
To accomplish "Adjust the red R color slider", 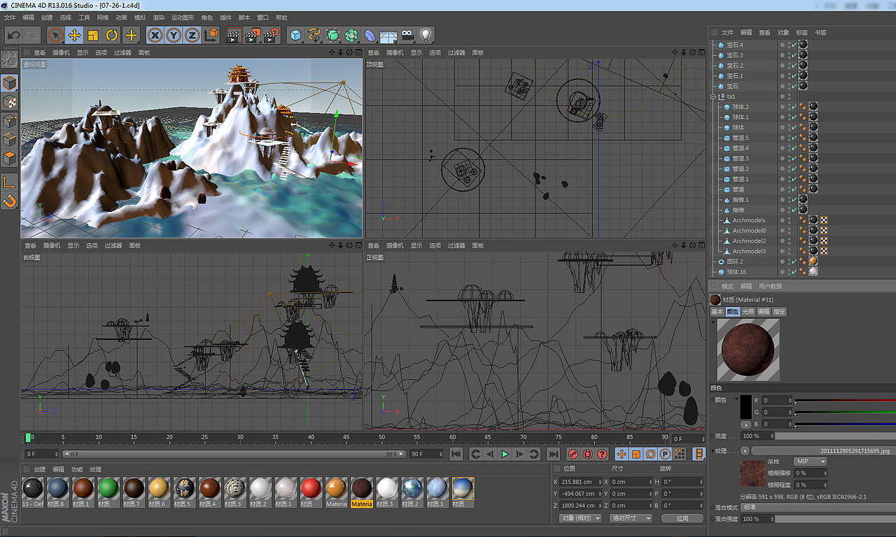I will tap(845, 401).
